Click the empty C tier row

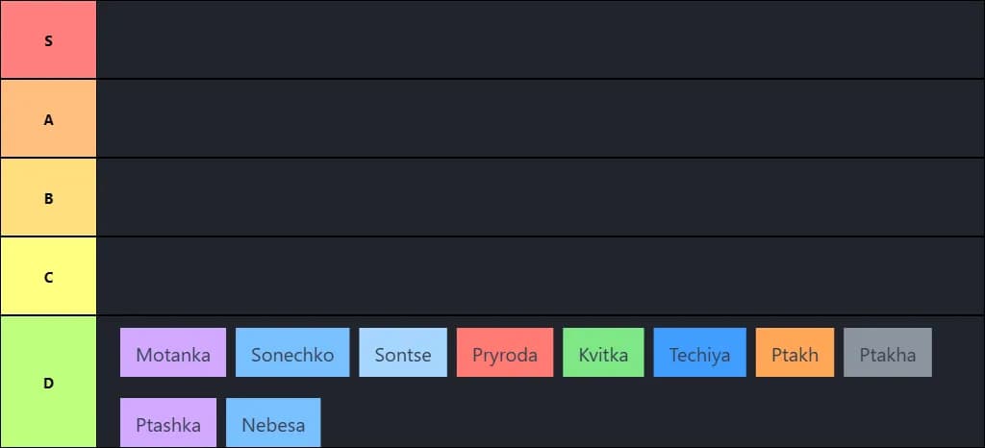(539, 277)
